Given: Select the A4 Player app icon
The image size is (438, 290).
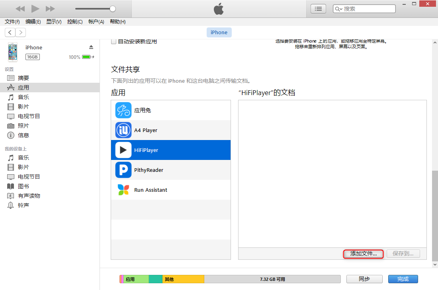Looking at the screenshot, I should coord(123,130).
